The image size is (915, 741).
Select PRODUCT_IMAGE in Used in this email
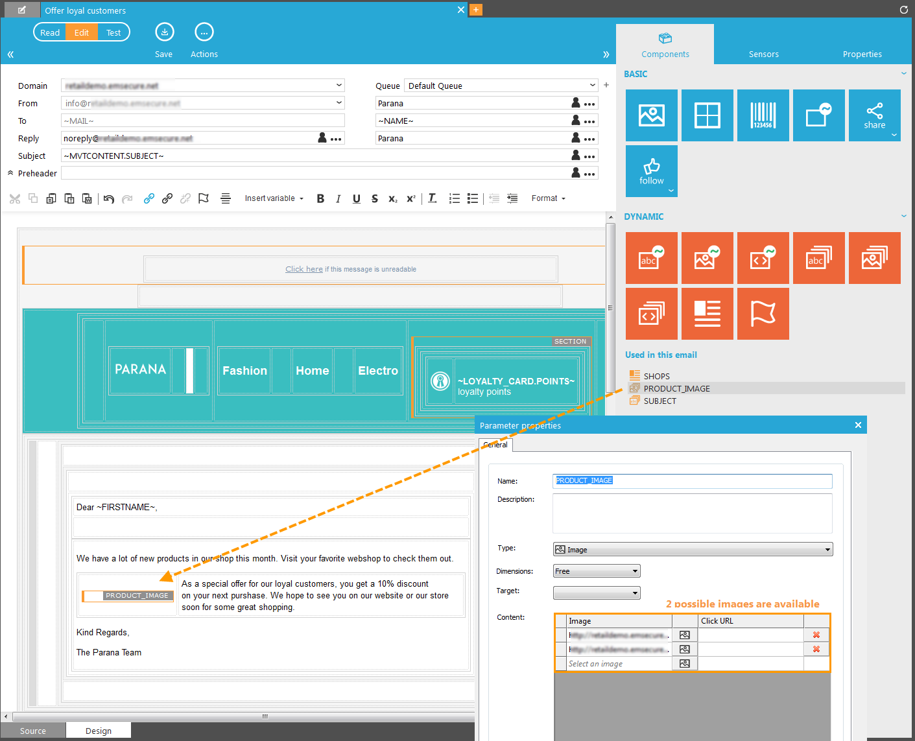click(676, 388)
